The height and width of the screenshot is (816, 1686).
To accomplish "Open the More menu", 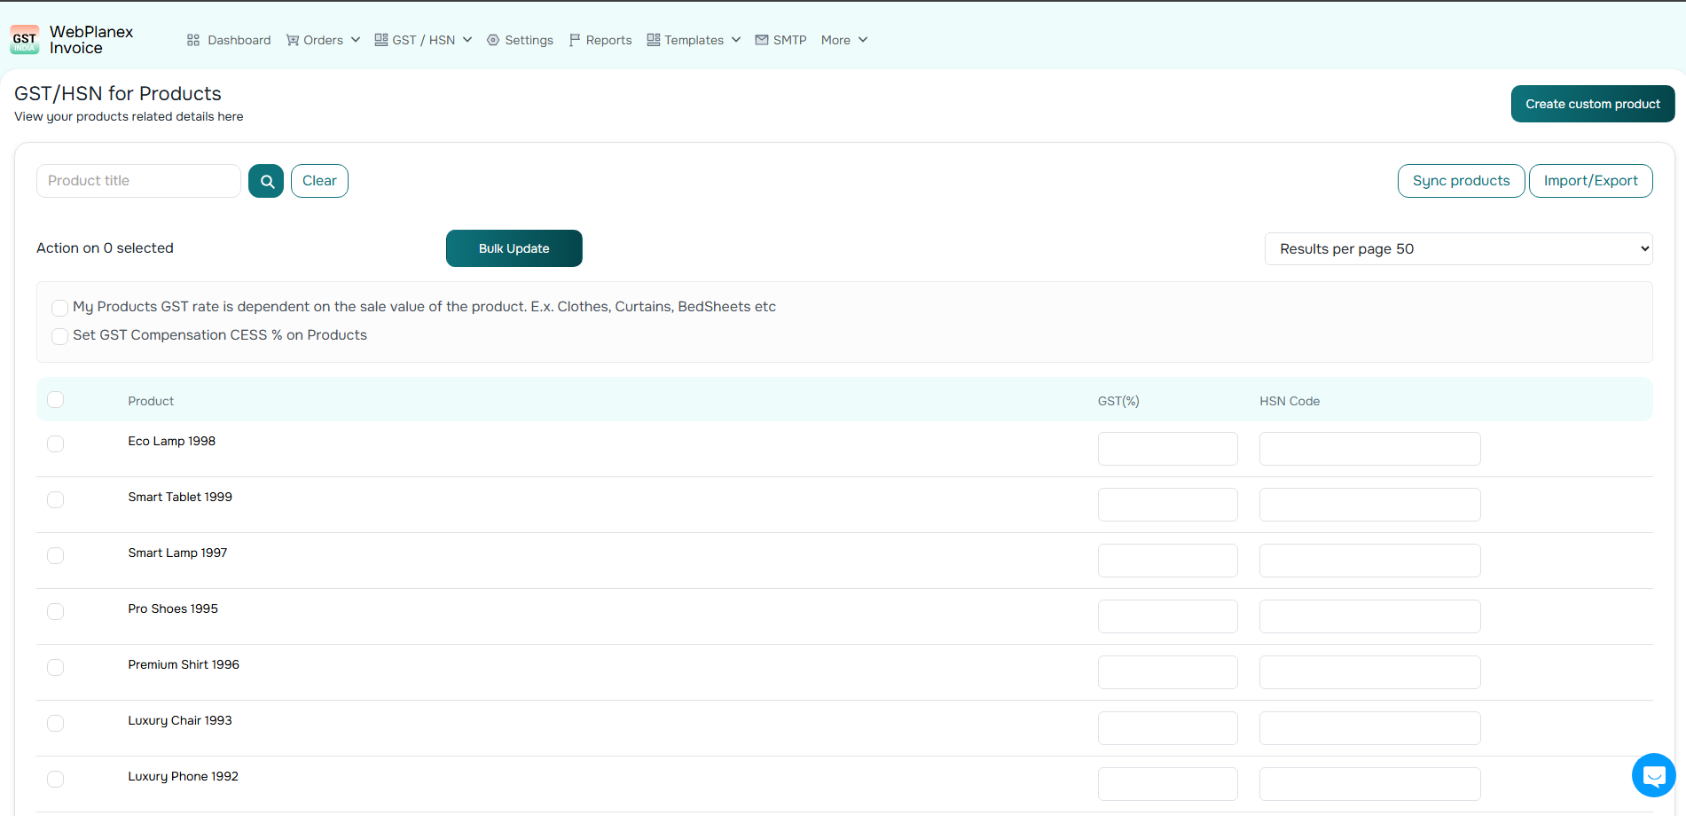I will 843,40.
